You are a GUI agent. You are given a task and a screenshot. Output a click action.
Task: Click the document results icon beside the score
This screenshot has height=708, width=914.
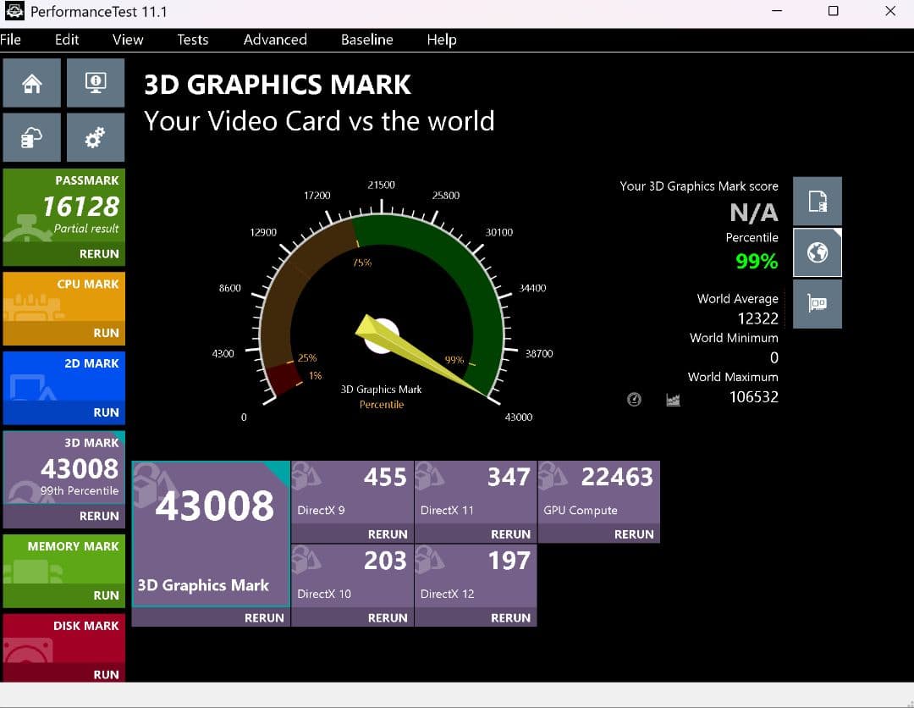(x=817, y=202)
